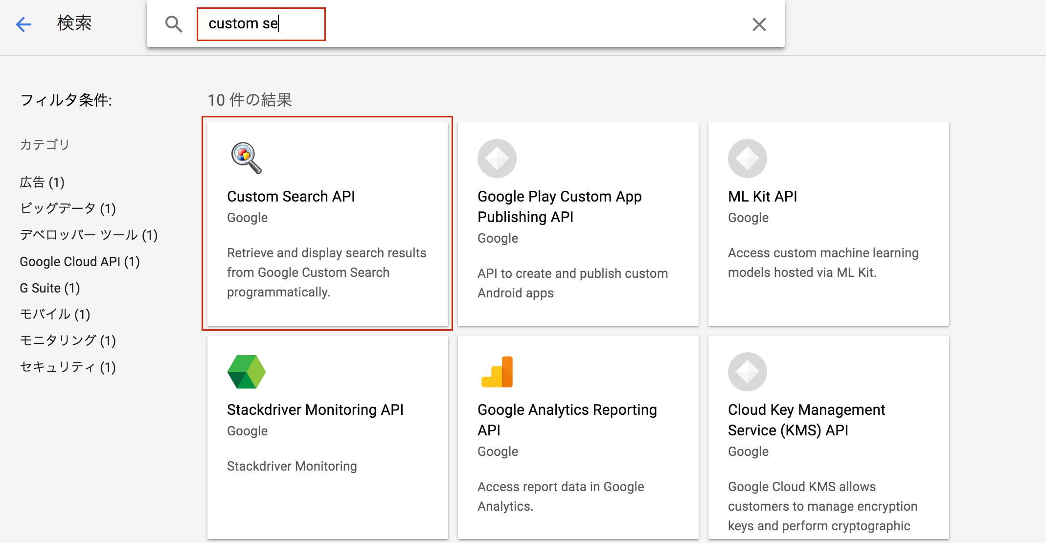Apply the セキュリティ category filter
This screenshot has width=1046, height=543.
point(68,367)
